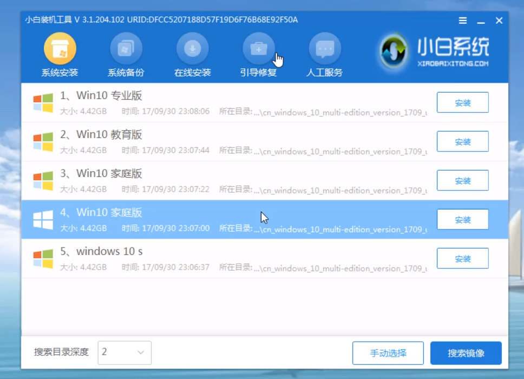The image size is (524, 379).
Task: Click 安装 on the highlighted Win10 家庭版 row
Action: click(x=462, y=219)
